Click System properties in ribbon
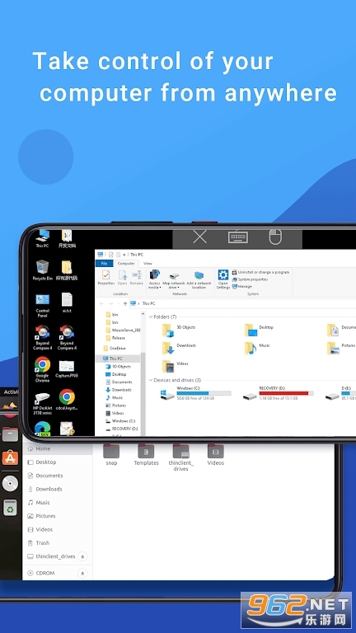The height and width of the screenshot is (633, 356). [x=250, y=279]
